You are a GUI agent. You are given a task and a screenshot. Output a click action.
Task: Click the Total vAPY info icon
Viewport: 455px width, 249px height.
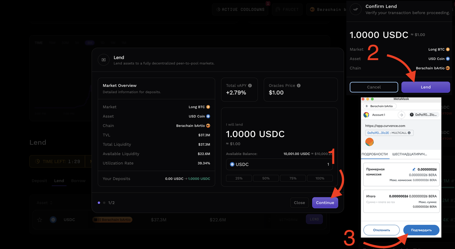(250, 85)
